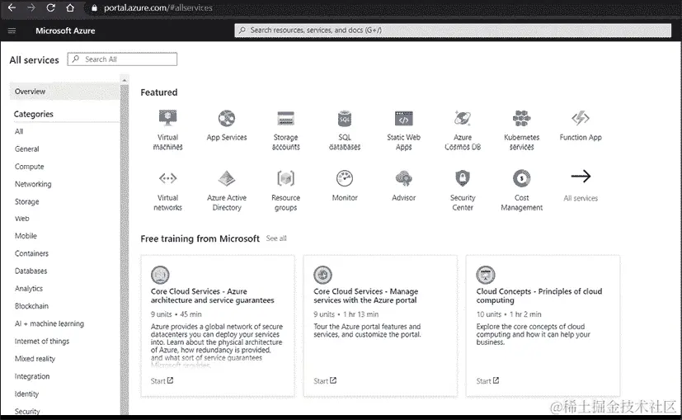The image size is (682, 420).
Task: Open the SQL databases icon
Action: pos(345,118)
